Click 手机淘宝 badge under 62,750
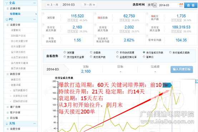Image resolution: width=198 pixels, height=132 pixels. (125, 20)
